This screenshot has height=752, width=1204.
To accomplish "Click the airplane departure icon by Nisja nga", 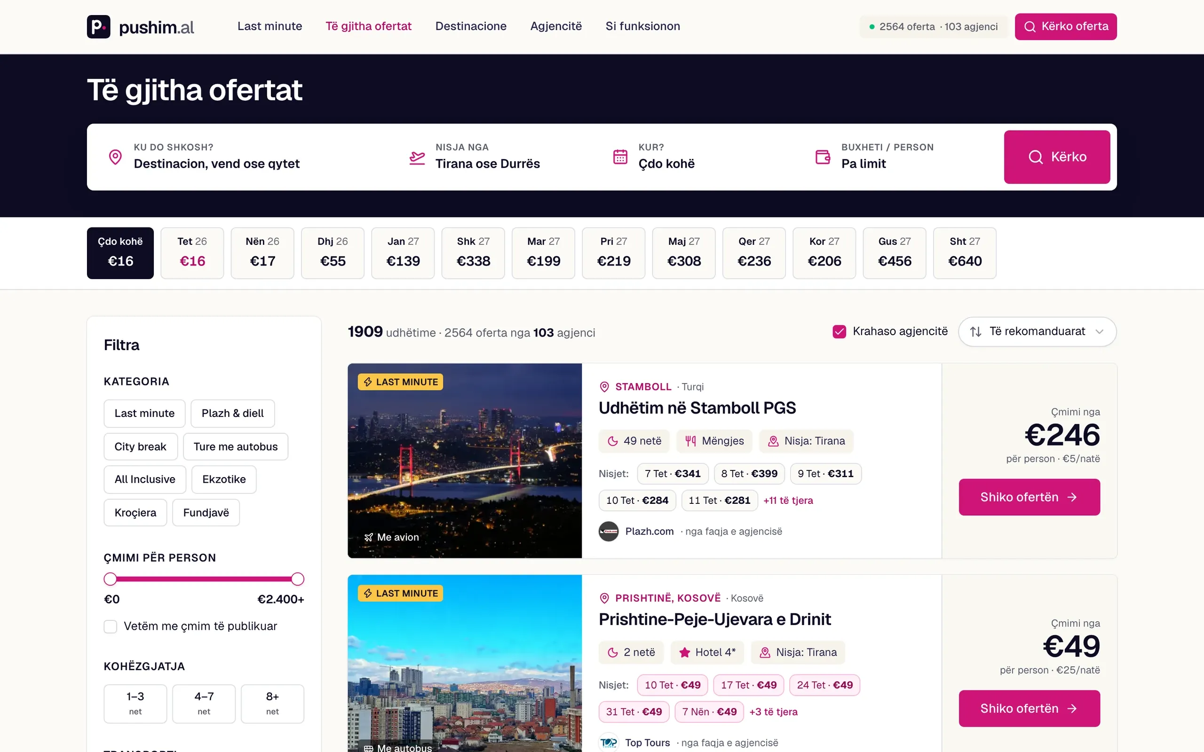I will (417, 157).
